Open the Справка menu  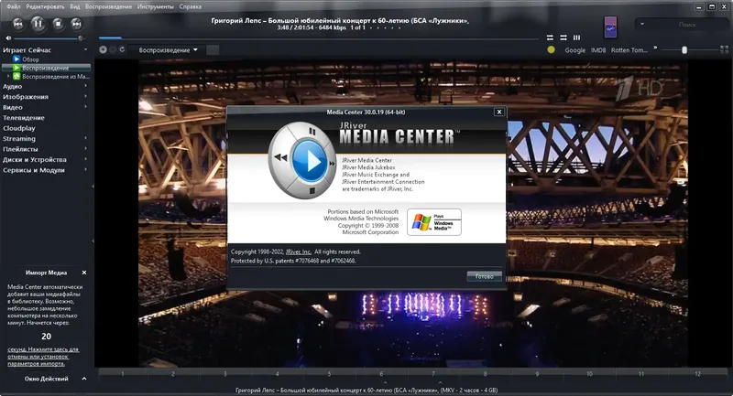pyautogui.click(x=191, y=6)
